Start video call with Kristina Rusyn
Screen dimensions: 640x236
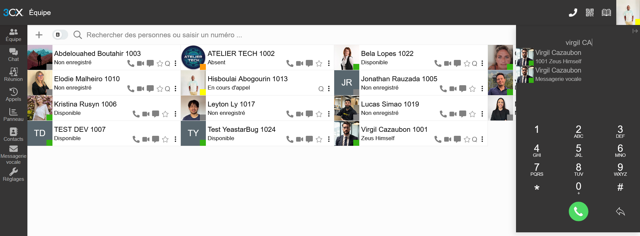(x=146, y=114)
